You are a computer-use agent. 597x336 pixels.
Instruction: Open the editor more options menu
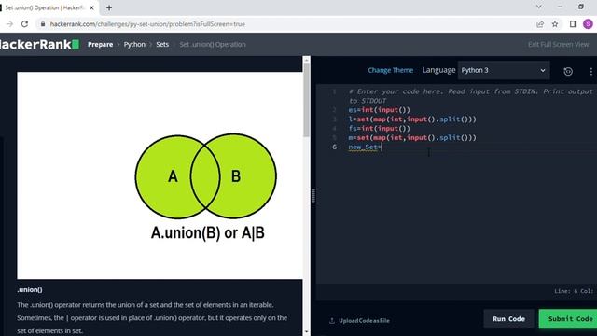[x=590, y=71]
